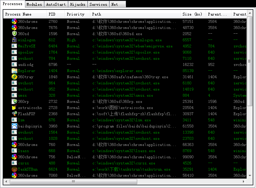The width and height of the screenshot is (256, 188).
Task: Click 360chrome icon for PID 7068
Action: tap(14, 175)
